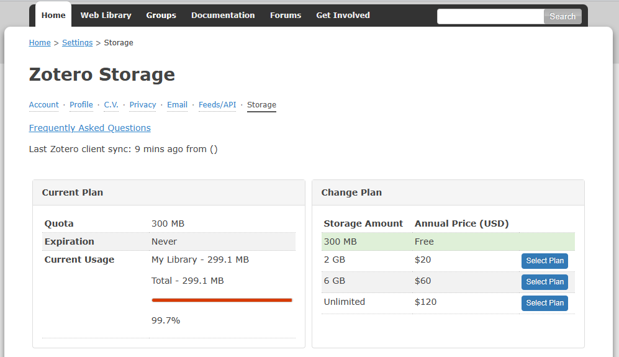Open the Frequently Asked Questions link
Viewport: 619px width, 357px height.
click(x=90, y=128)
